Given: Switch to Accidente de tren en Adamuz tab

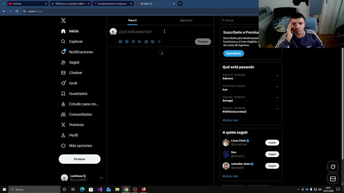Looking at the screenshot, I should (x=112, y=4).
